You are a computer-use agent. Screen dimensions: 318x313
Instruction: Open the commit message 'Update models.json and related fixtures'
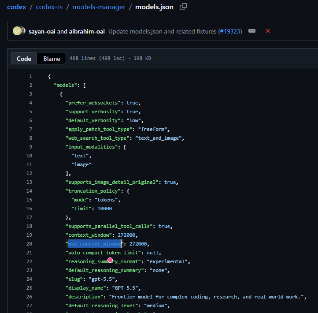162,31
